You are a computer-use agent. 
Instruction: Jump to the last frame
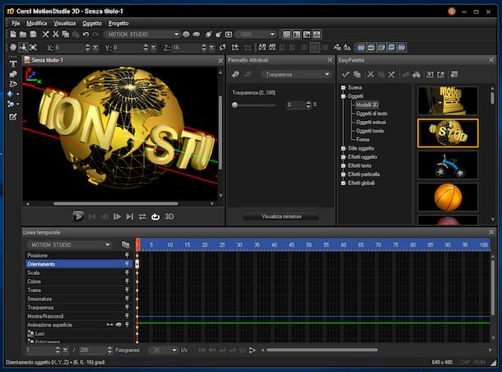tap(129, 216)
